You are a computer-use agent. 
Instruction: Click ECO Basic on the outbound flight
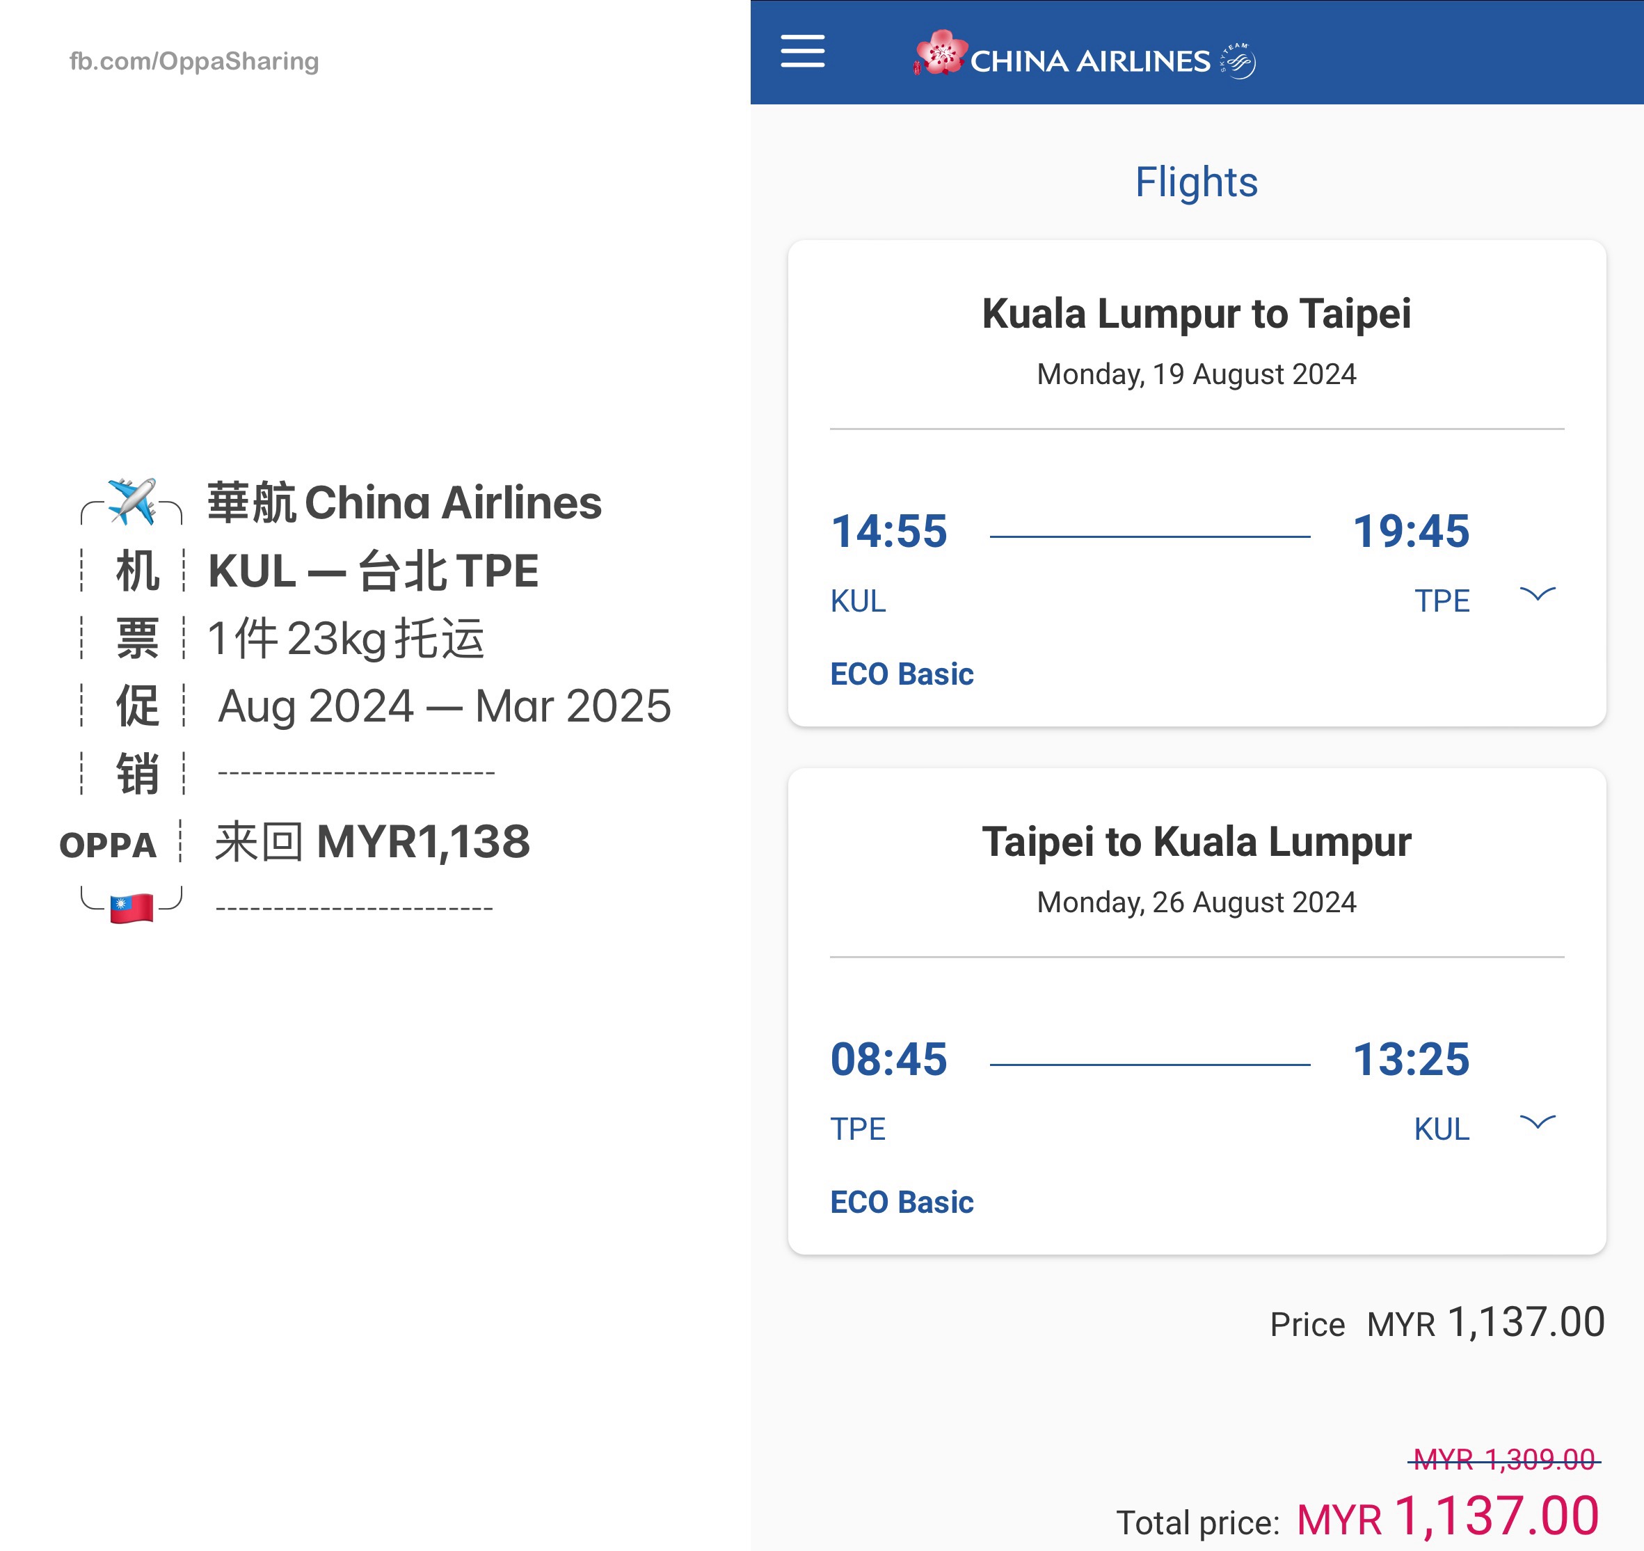tap(902, 674)
